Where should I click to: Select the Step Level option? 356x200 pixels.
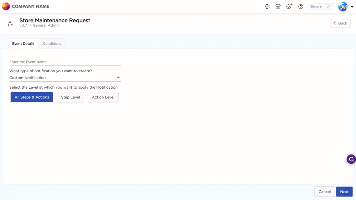[x=70, y=97]
